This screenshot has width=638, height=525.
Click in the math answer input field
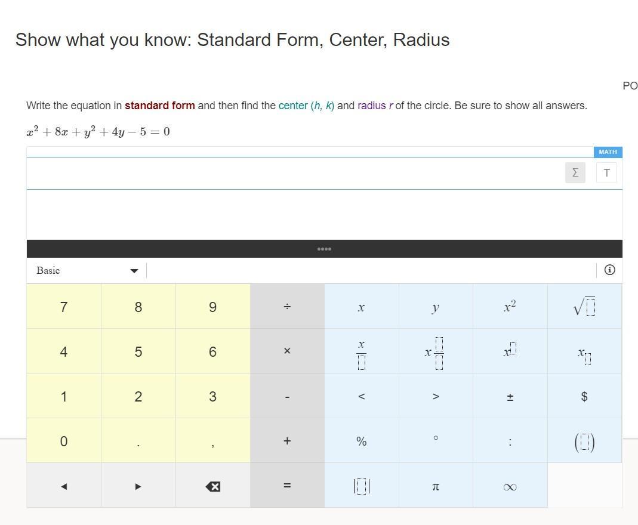[x=292, y=174]
